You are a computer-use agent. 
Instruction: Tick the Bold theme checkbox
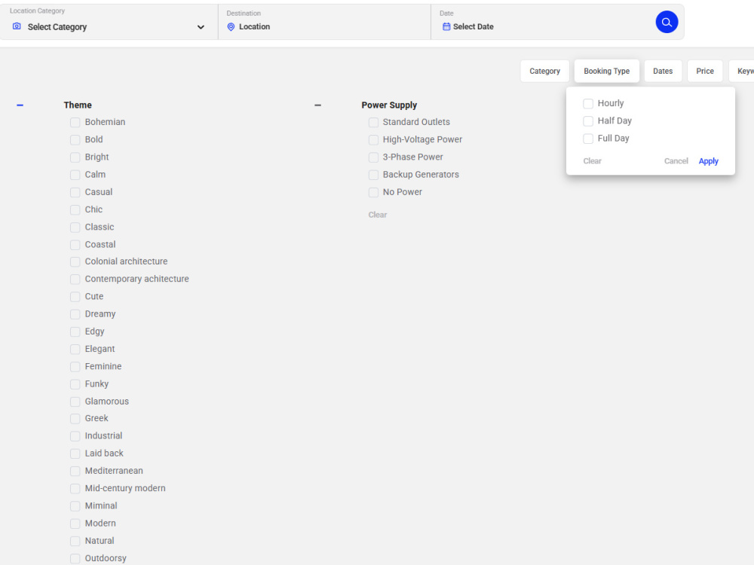pos(75,140)
